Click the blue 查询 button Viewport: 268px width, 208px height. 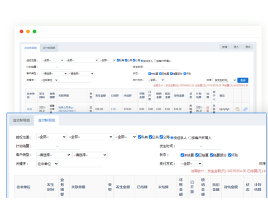tap(243, 80)
